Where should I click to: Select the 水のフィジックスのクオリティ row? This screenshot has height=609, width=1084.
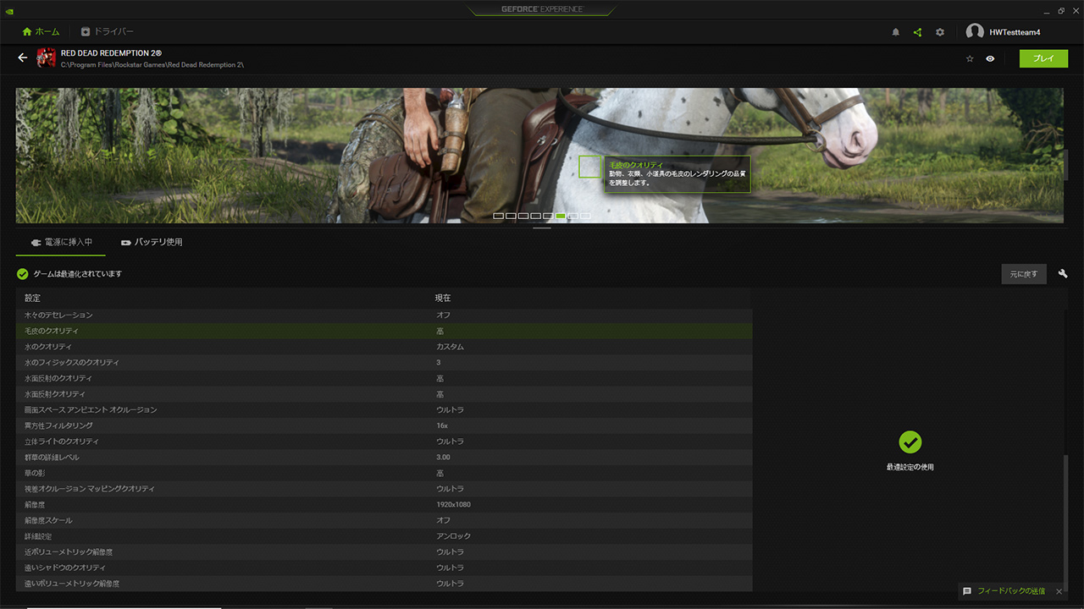(384, 362)
